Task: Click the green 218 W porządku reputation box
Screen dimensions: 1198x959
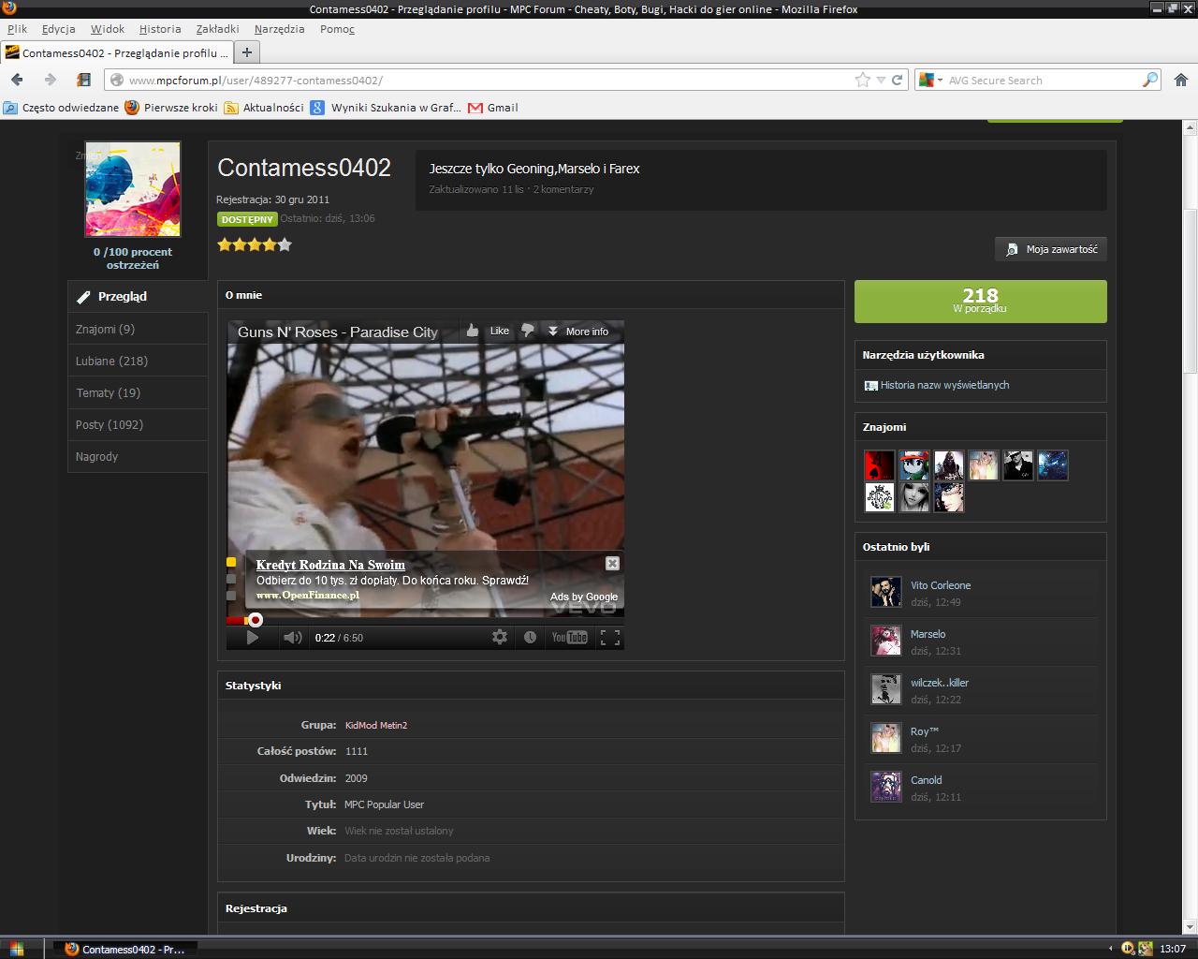Action: [980, 301]
